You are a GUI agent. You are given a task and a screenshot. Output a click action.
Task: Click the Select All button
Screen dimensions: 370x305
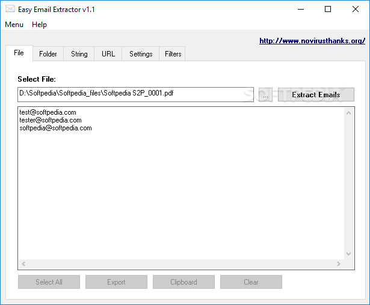coord(49,282)
